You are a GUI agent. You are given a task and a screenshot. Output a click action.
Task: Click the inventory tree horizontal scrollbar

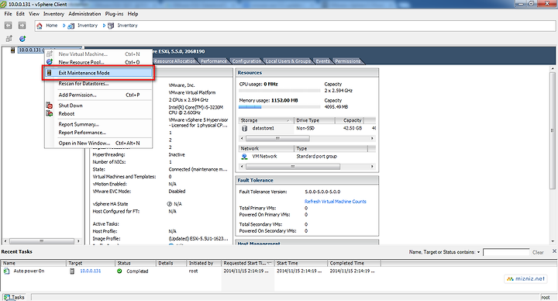42,241
